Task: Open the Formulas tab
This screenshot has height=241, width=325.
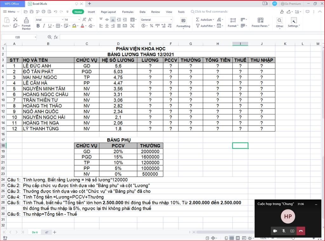Action: point(128,12)
